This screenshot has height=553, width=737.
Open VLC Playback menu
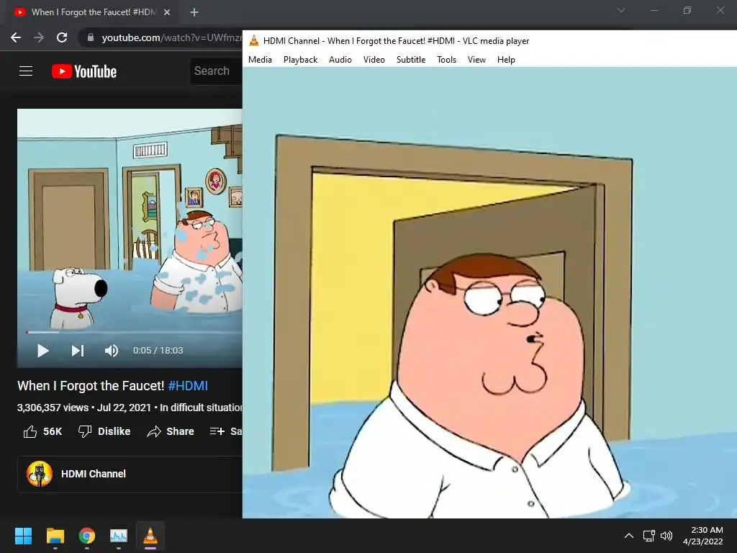(x=300, y=60)
